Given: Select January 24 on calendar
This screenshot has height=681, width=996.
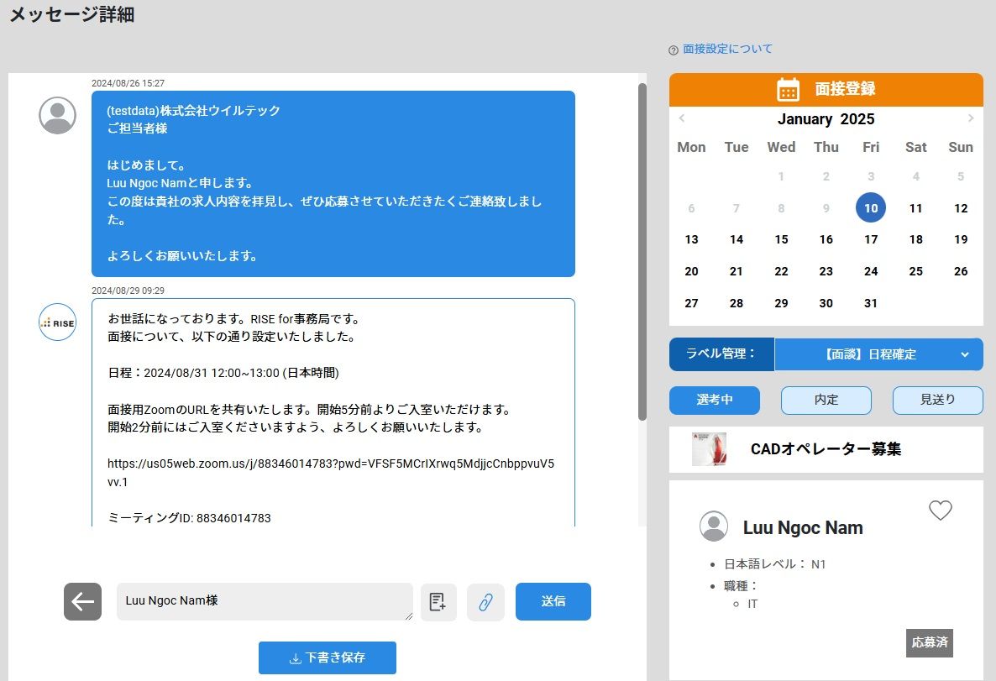Looking at the screenshot, I should click(x=871, y=271).
